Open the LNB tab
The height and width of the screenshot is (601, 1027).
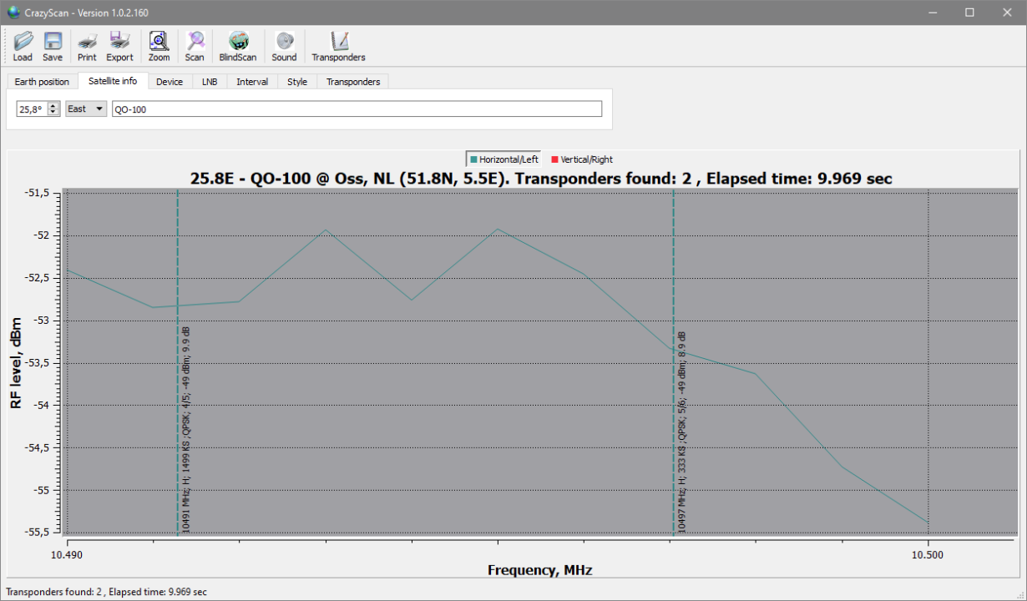coord(209,82)
